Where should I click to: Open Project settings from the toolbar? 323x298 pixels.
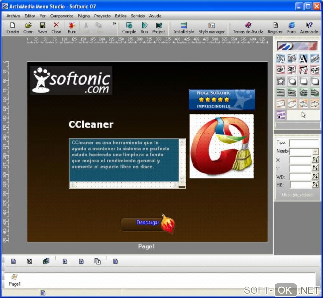(x=159, y=28)
